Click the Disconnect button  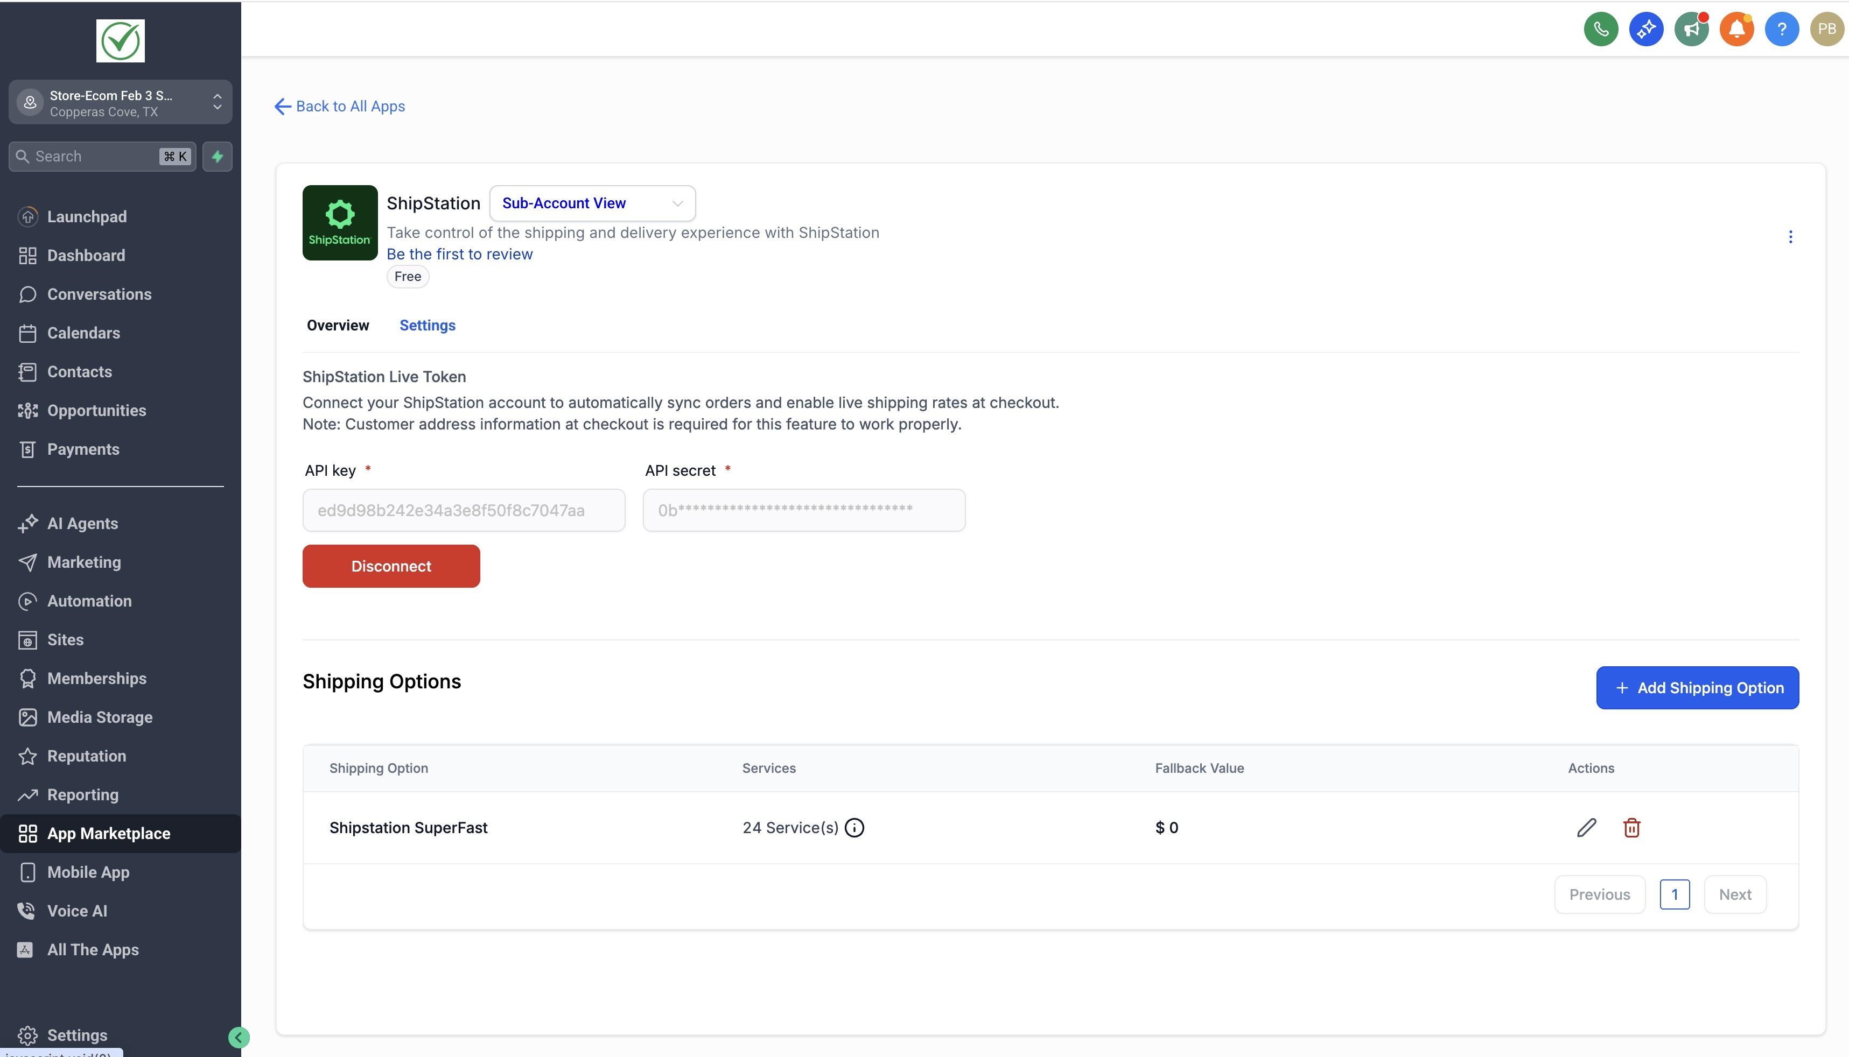tap(391, 566)
